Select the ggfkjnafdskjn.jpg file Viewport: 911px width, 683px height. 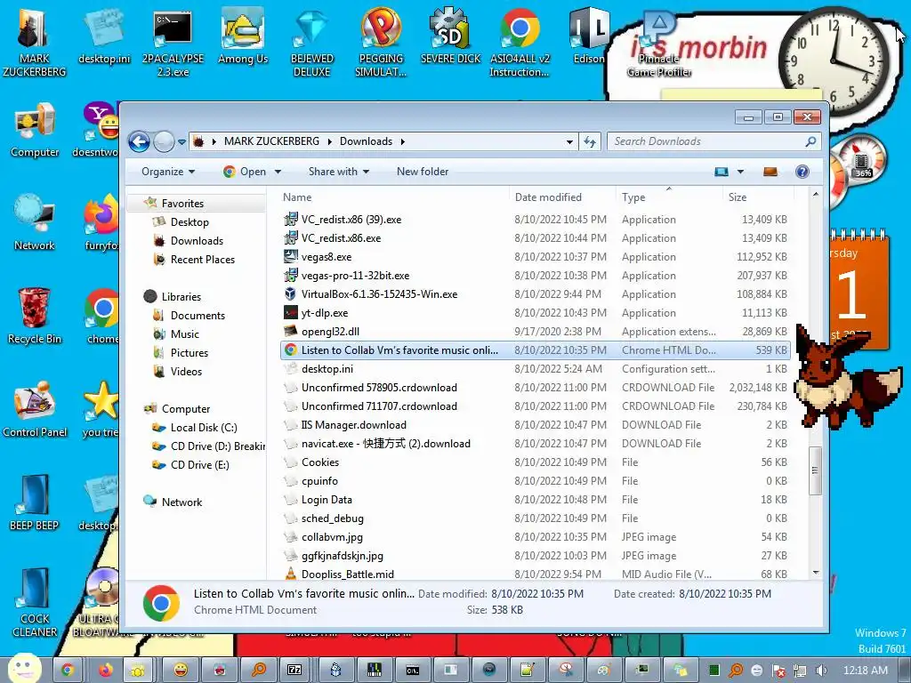point(535,555)
